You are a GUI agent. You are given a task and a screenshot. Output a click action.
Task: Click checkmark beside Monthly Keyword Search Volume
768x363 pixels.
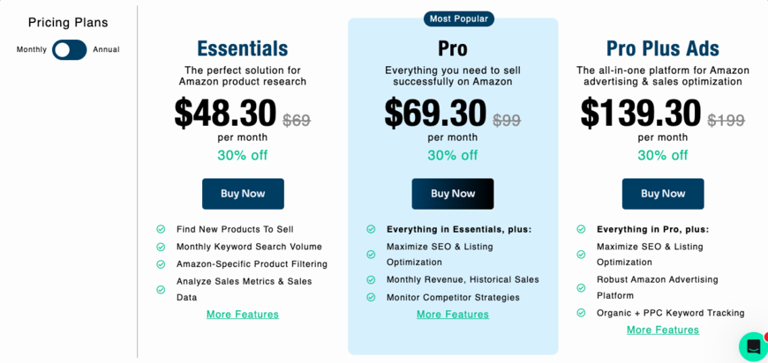coord(161,247)
